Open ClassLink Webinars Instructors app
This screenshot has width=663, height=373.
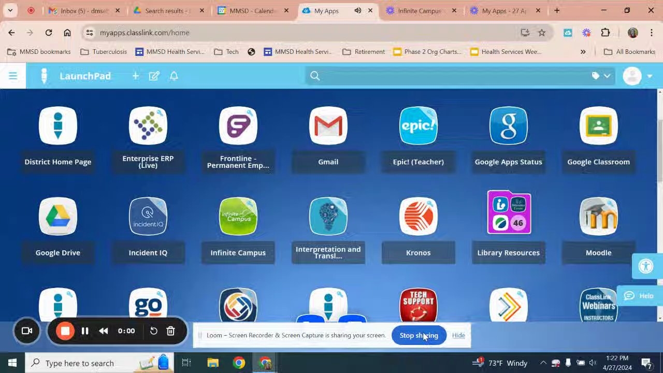point(599,305)
